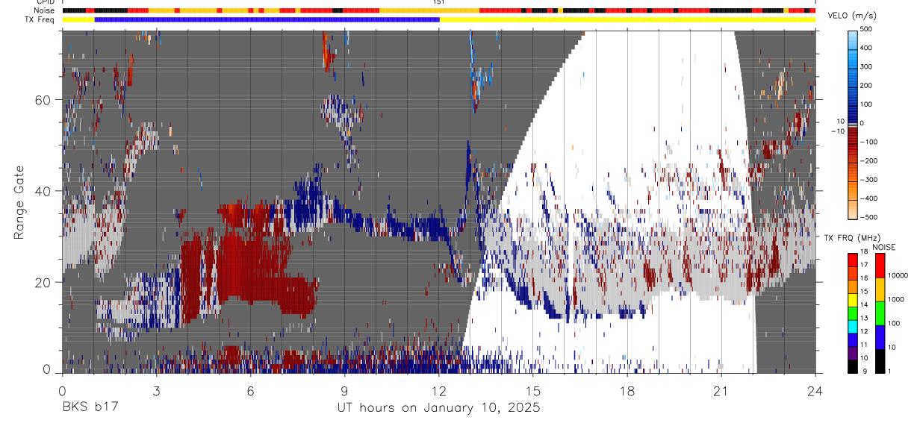Click the blue section of the TX Freq strip

267,19
